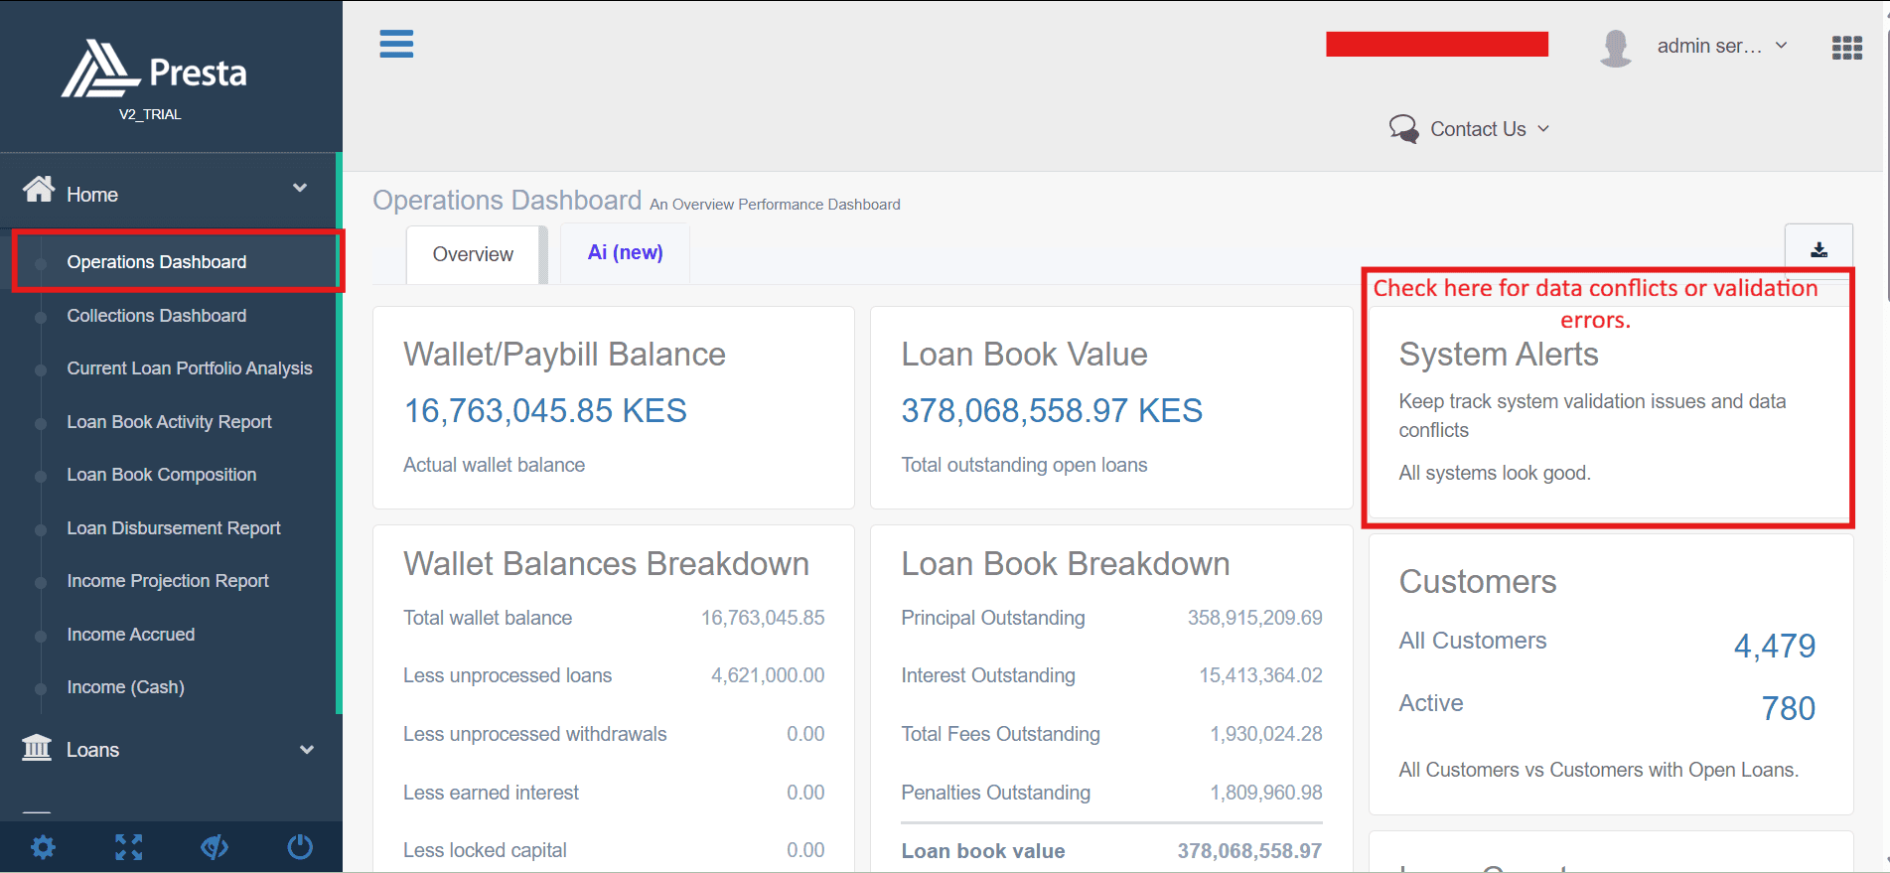Click Penalties Outstanding value 1,809,960.98
The image size is (1890, 873).
pos(1266,793)
